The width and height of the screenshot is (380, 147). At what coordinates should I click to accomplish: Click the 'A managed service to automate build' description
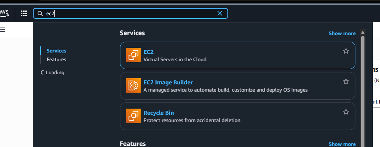(x=225, y=90)
